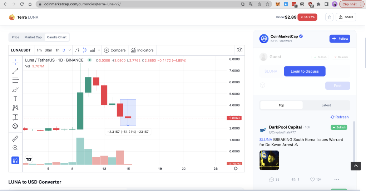Open the Fib retracement tool
The image size is (366, 191).
click(15, 80)
